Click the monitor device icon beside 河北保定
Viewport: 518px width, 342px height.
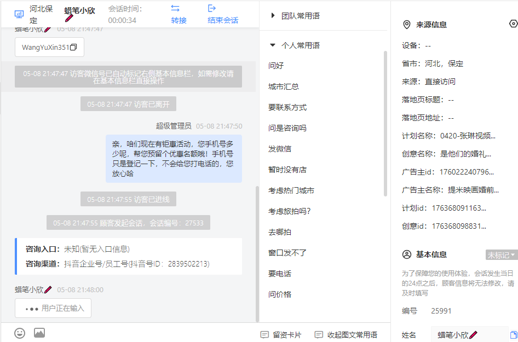pyautogui.click(x=20, y=14)
